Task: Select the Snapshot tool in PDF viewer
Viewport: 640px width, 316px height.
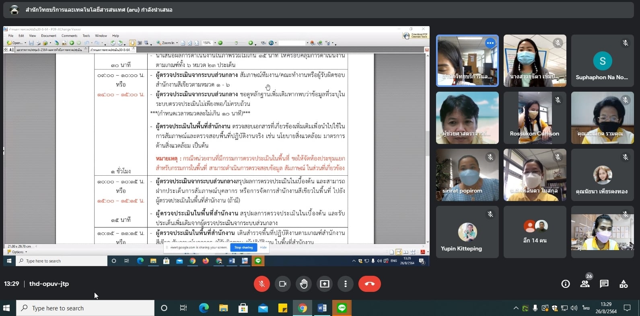Action: (x=140, y=43)
